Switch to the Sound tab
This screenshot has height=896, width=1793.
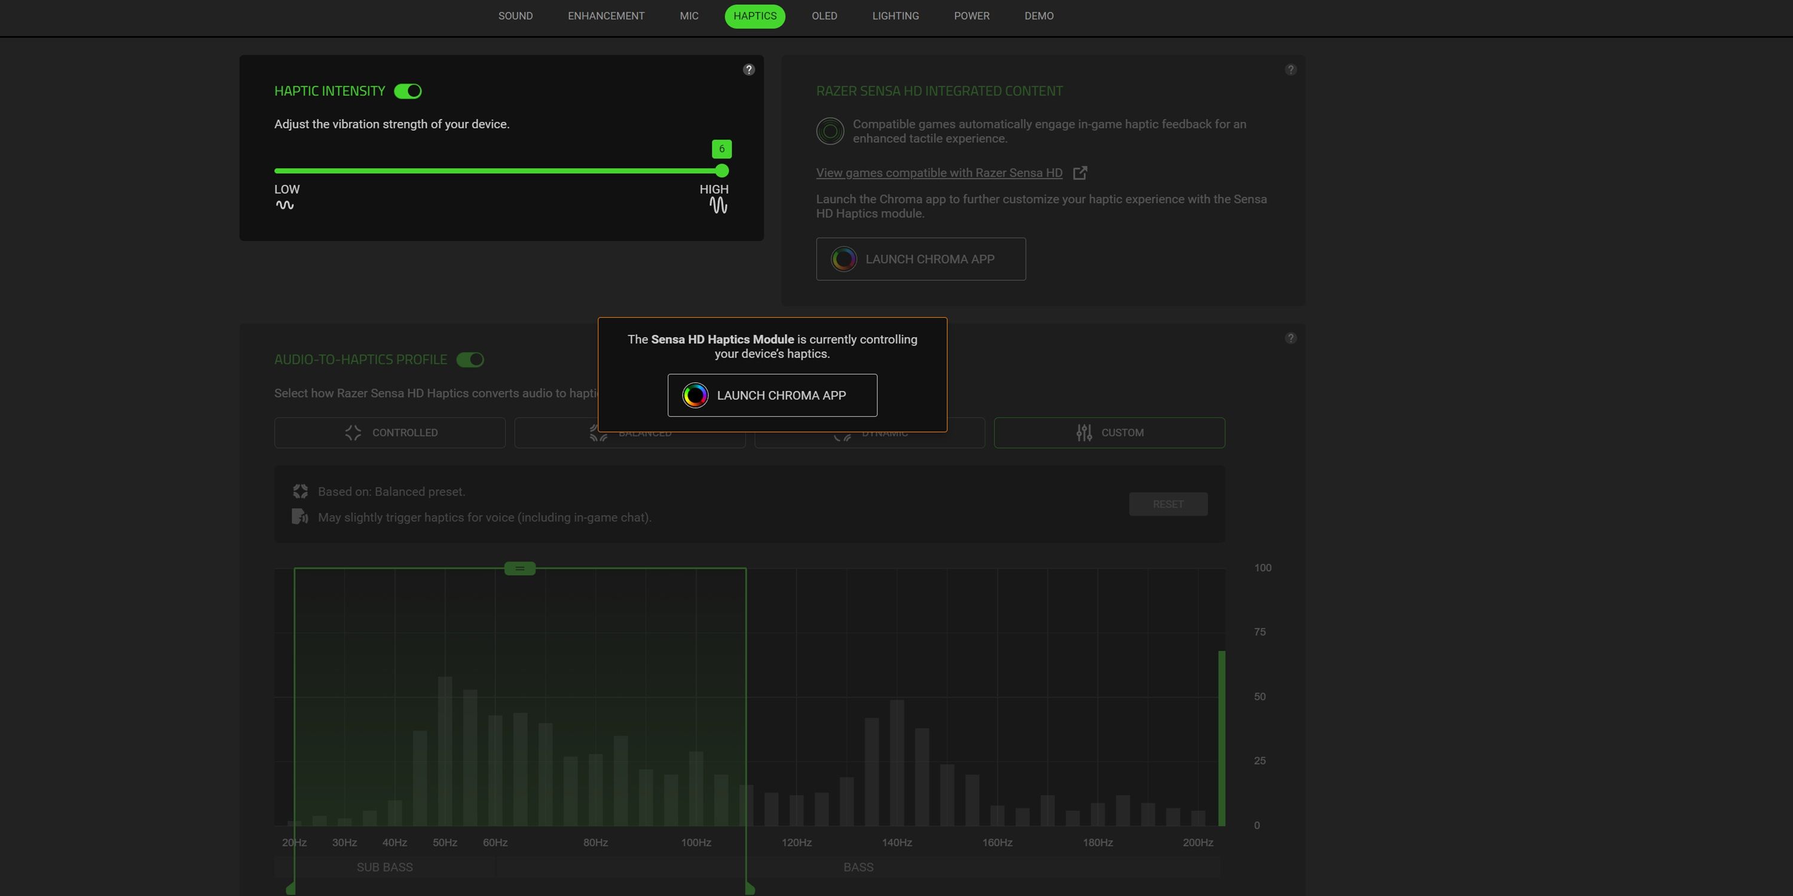(515, 16)
